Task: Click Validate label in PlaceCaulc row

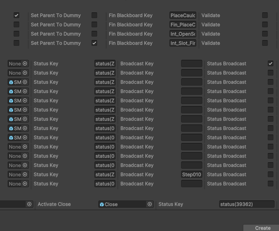Action: (x=211, y=15)
